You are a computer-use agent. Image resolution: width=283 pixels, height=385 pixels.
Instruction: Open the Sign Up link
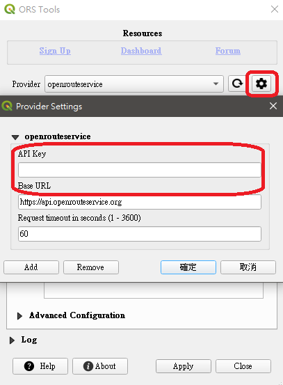(55, 51)
